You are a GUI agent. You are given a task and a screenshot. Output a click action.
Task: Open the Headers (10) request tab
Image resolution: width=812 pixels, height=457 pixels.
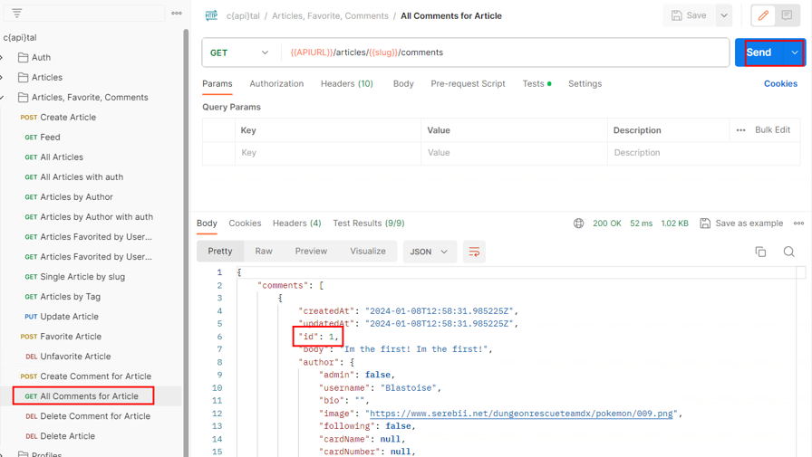click(x=346, y=84)
